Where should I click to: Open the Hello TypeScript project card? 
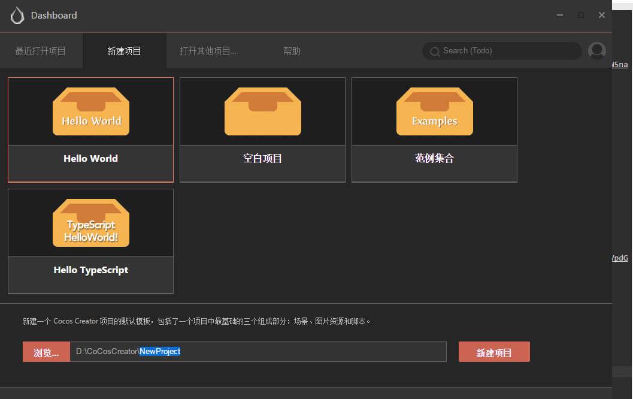point(90,270)
